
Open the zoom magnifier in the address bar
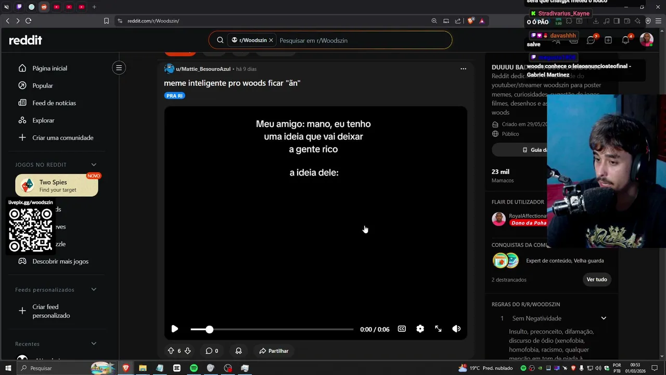pos(434,21)
